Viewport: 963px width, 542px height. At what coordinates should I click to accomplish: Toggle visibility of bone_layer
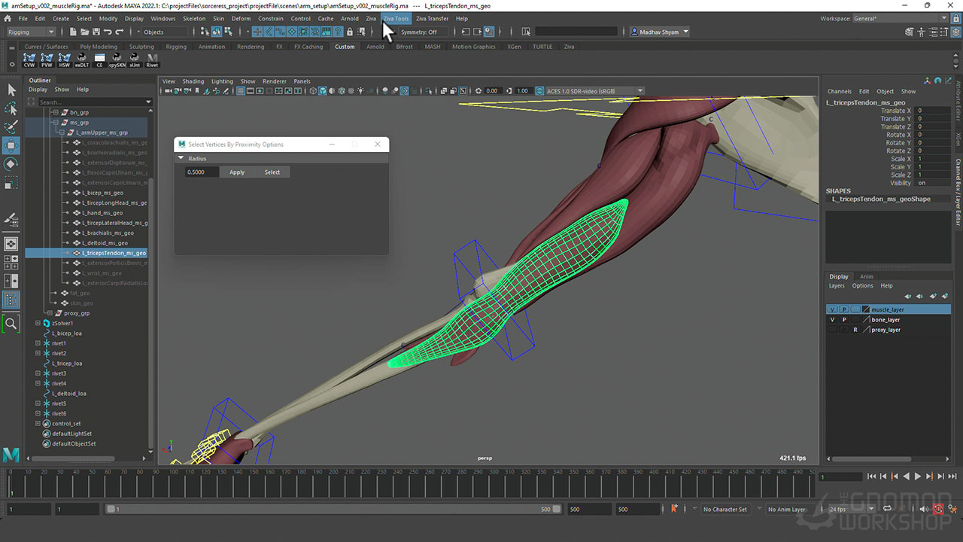tap(831, 320)
